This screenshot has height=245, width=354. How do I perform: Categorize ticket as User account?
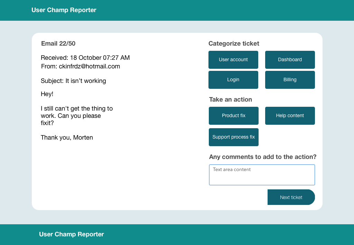click(x=233, y=59)
